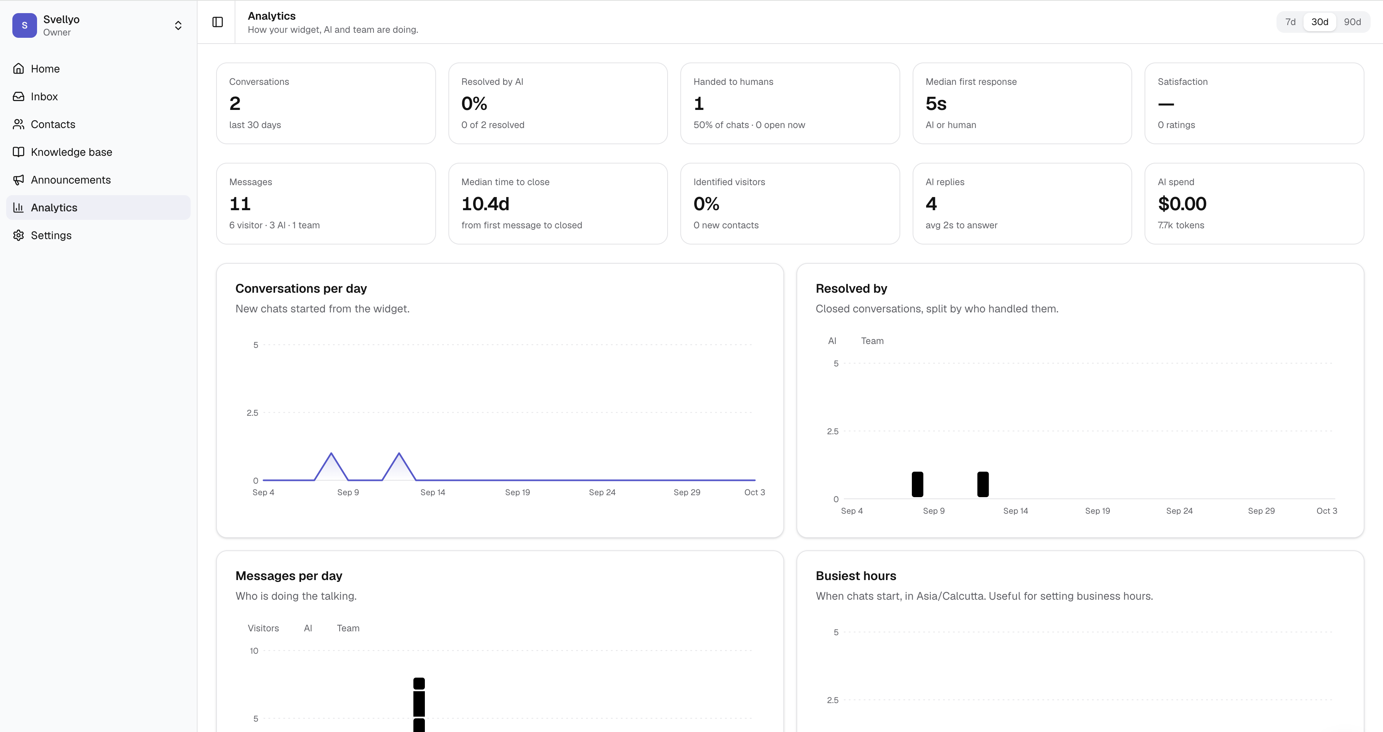This screenshot has width=1383, height=732.
Task: Go to Contacts in the sidebar
Action: [x=98, y=125]
